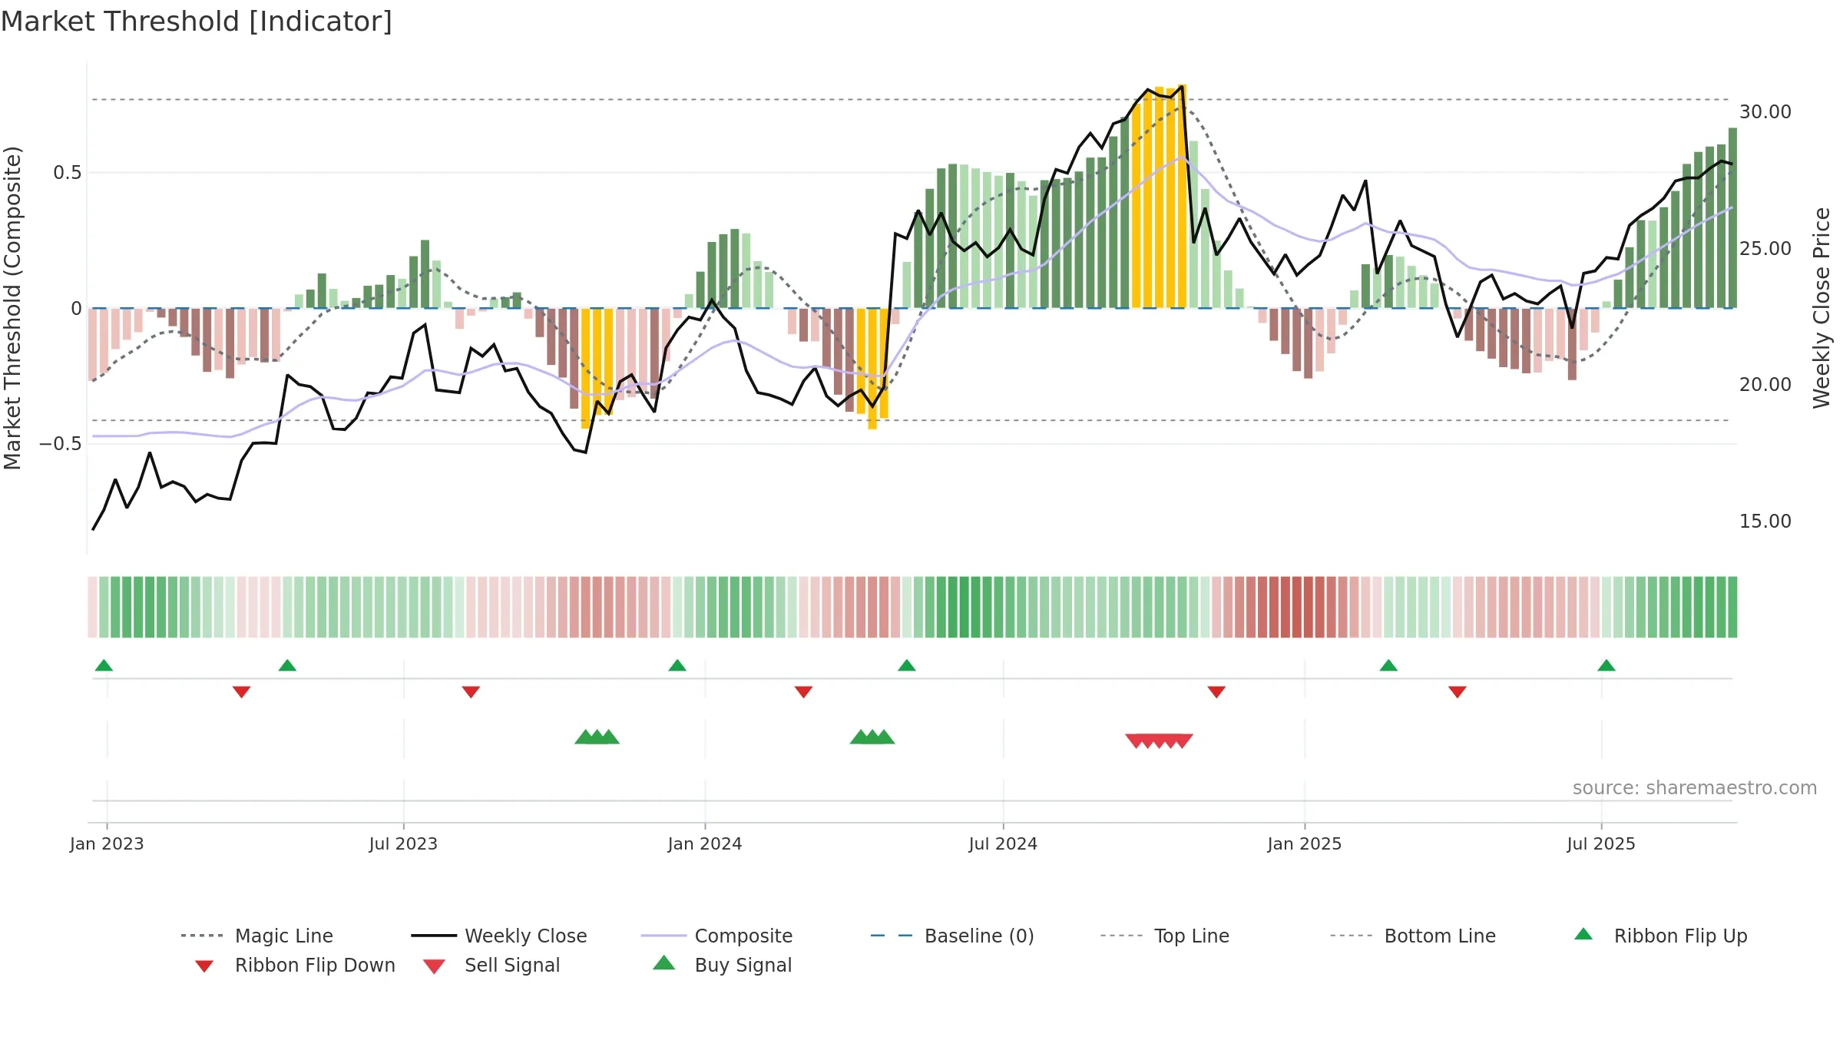Select the ribbon flip down marker near March 2024

point(803,692)
